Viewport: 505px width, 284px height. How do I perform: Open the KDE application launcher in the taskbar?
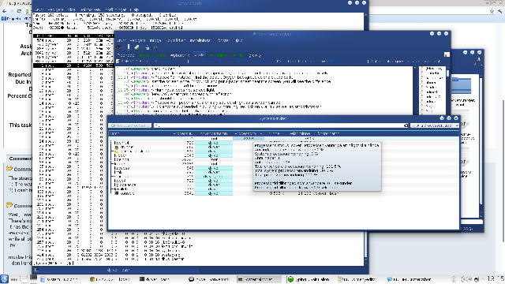[x=5, y=278]
